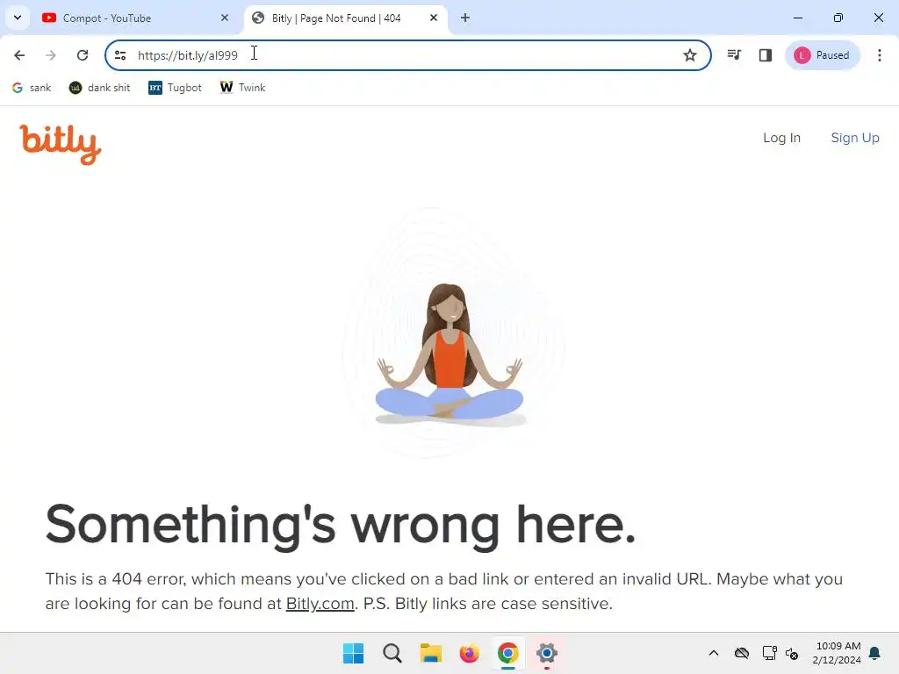Open File Explorer from taskbar
Image resolution: width=899 pixels, height=674 pixels.
(430, 653)
